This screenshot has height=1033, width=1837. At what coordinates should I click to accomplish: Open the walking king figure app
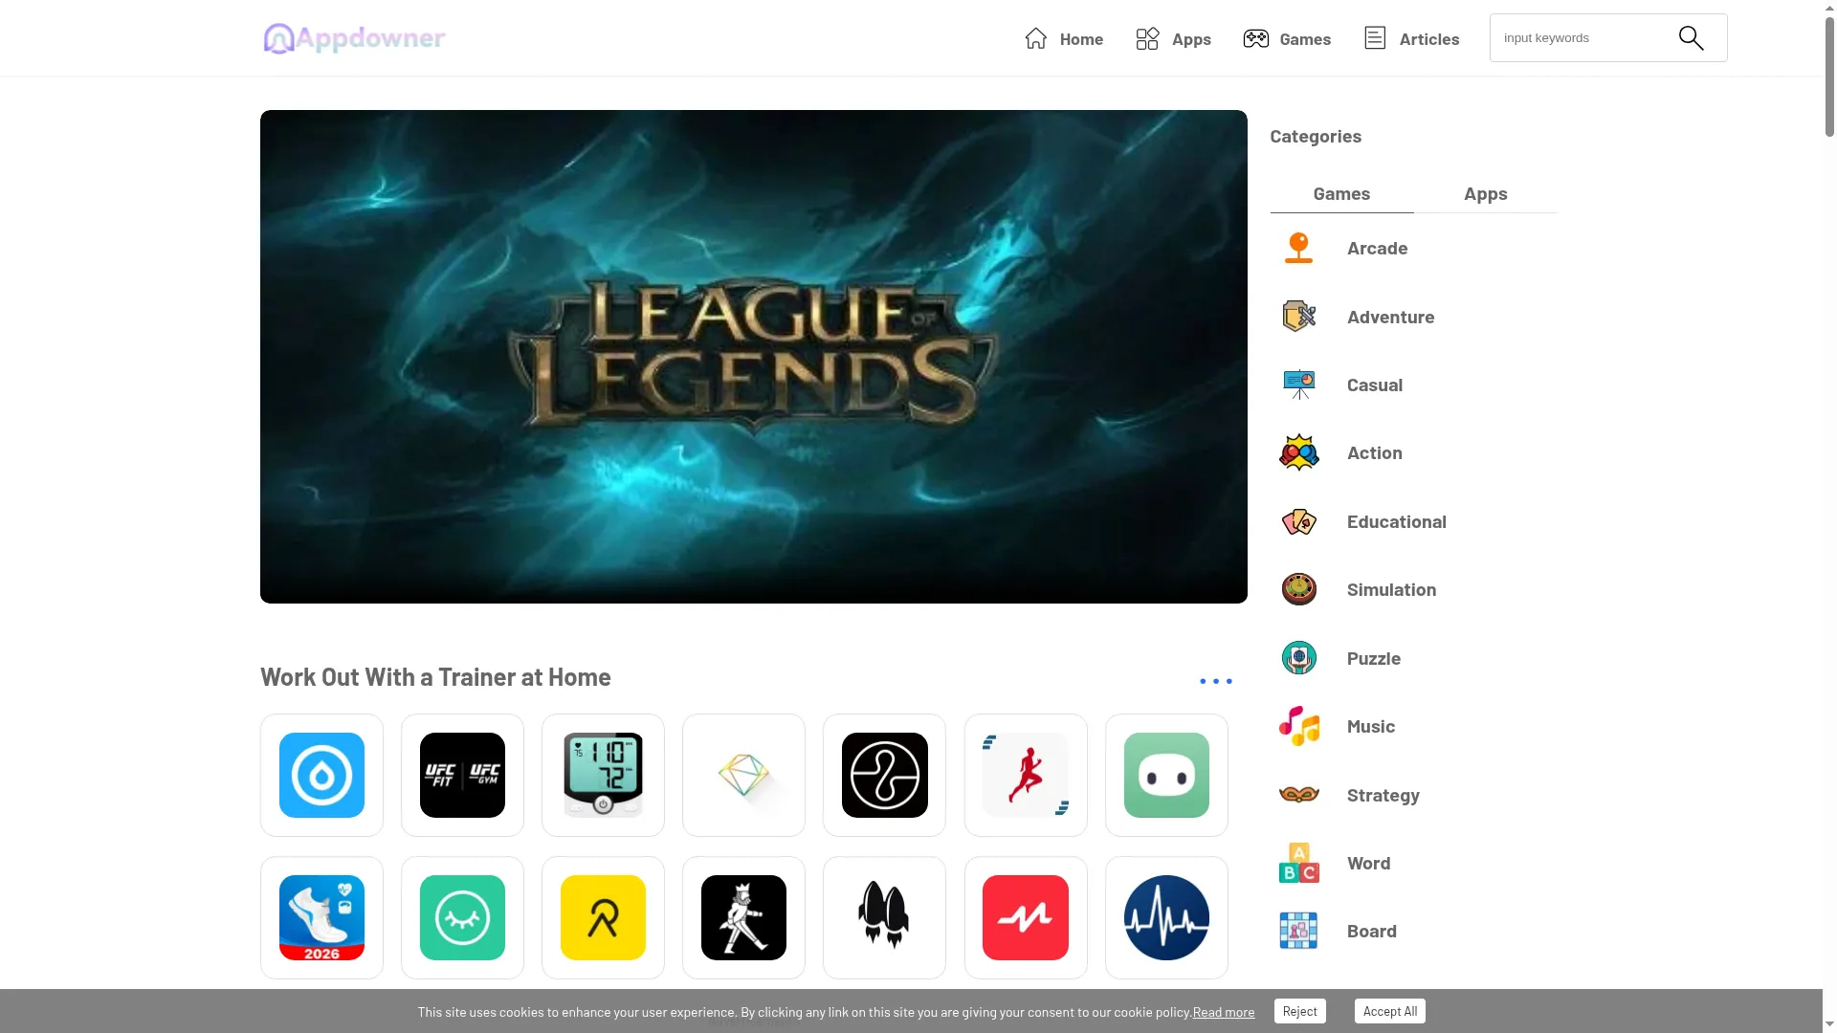coord(743,917)
